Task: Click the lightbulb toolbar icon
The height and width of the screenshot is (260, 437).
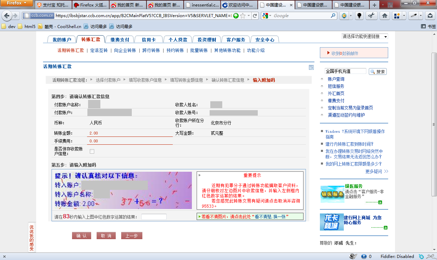Action: coord(359,16)
